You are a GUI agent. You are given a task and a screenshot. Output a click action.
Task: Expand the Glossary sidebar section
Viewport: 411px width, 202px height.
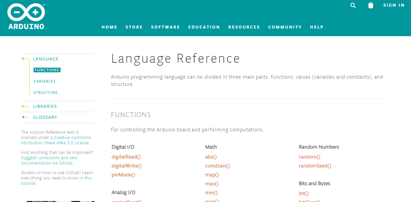45,117
